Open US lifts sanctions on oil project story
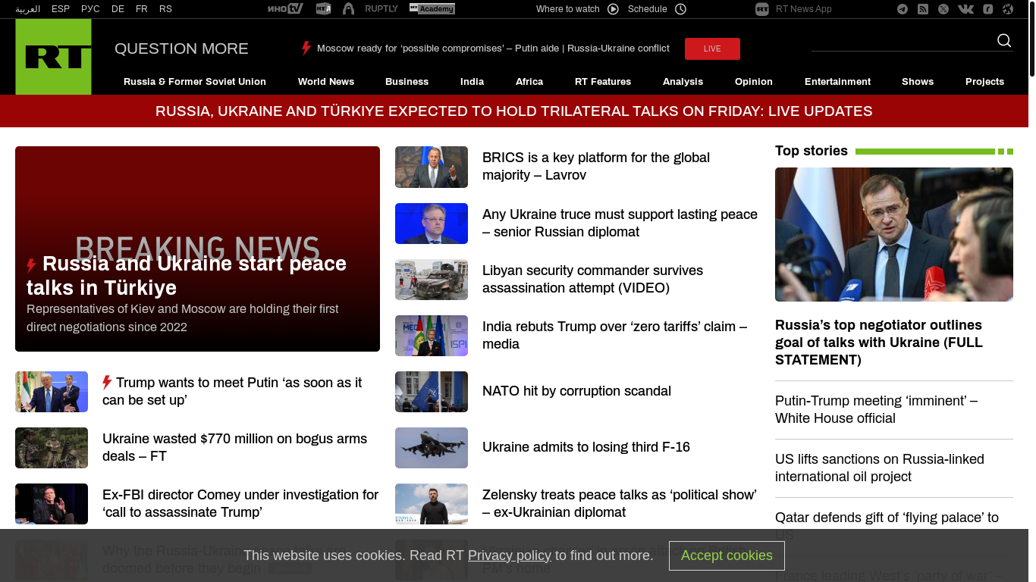 [880, 468]
